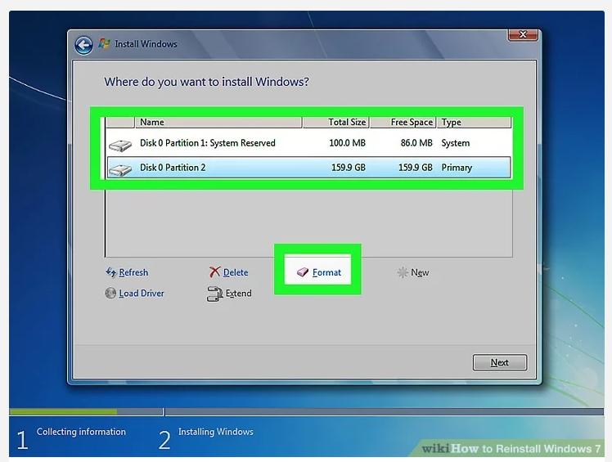
Task: Click the Extend partition icon
Action: [214, 294]
